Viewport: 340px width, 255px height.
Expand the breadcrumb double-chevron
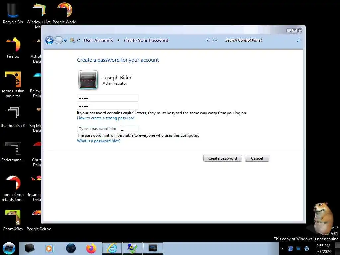click(78, 40)
